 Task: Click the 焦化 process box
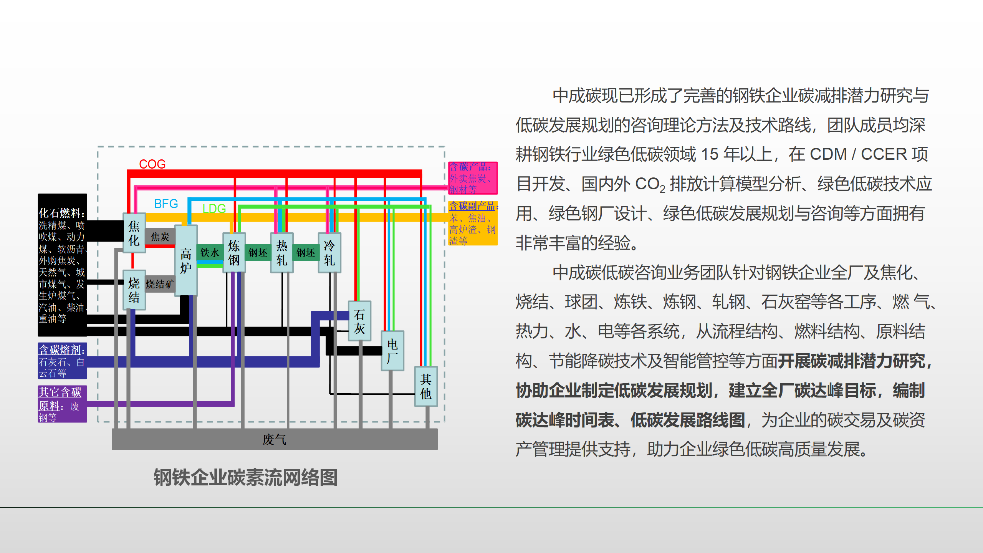point(134,233)
